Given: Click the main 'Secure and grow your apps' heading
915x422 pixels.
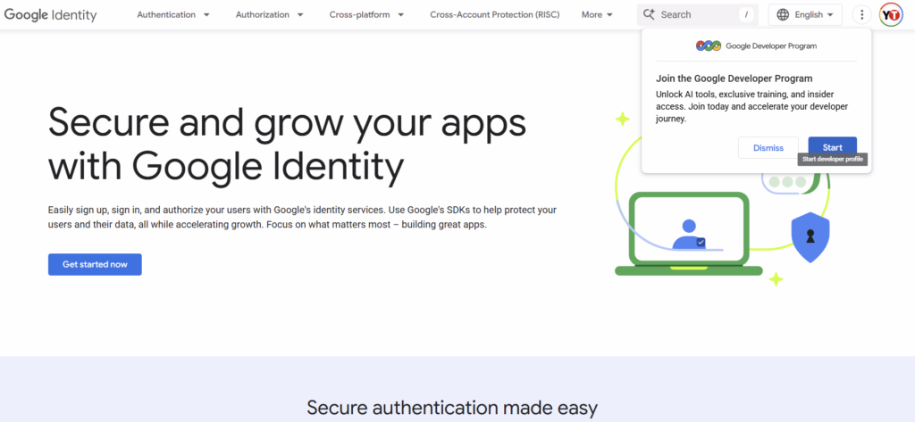Looking at the screenshot, I should (x=287, y=144).
